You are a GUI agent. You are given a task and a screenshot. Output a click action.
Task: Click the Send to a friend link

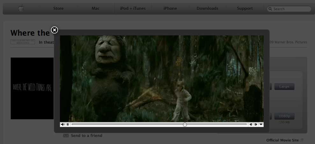pyautogui.click(x=86, y=135)
